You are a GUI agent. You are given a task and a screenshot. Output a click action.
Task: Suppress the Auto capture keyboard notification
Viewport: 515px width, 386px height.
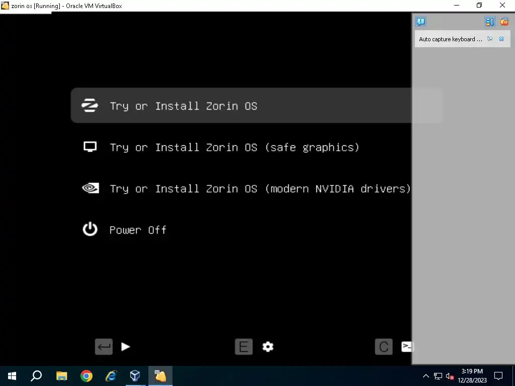490,39
